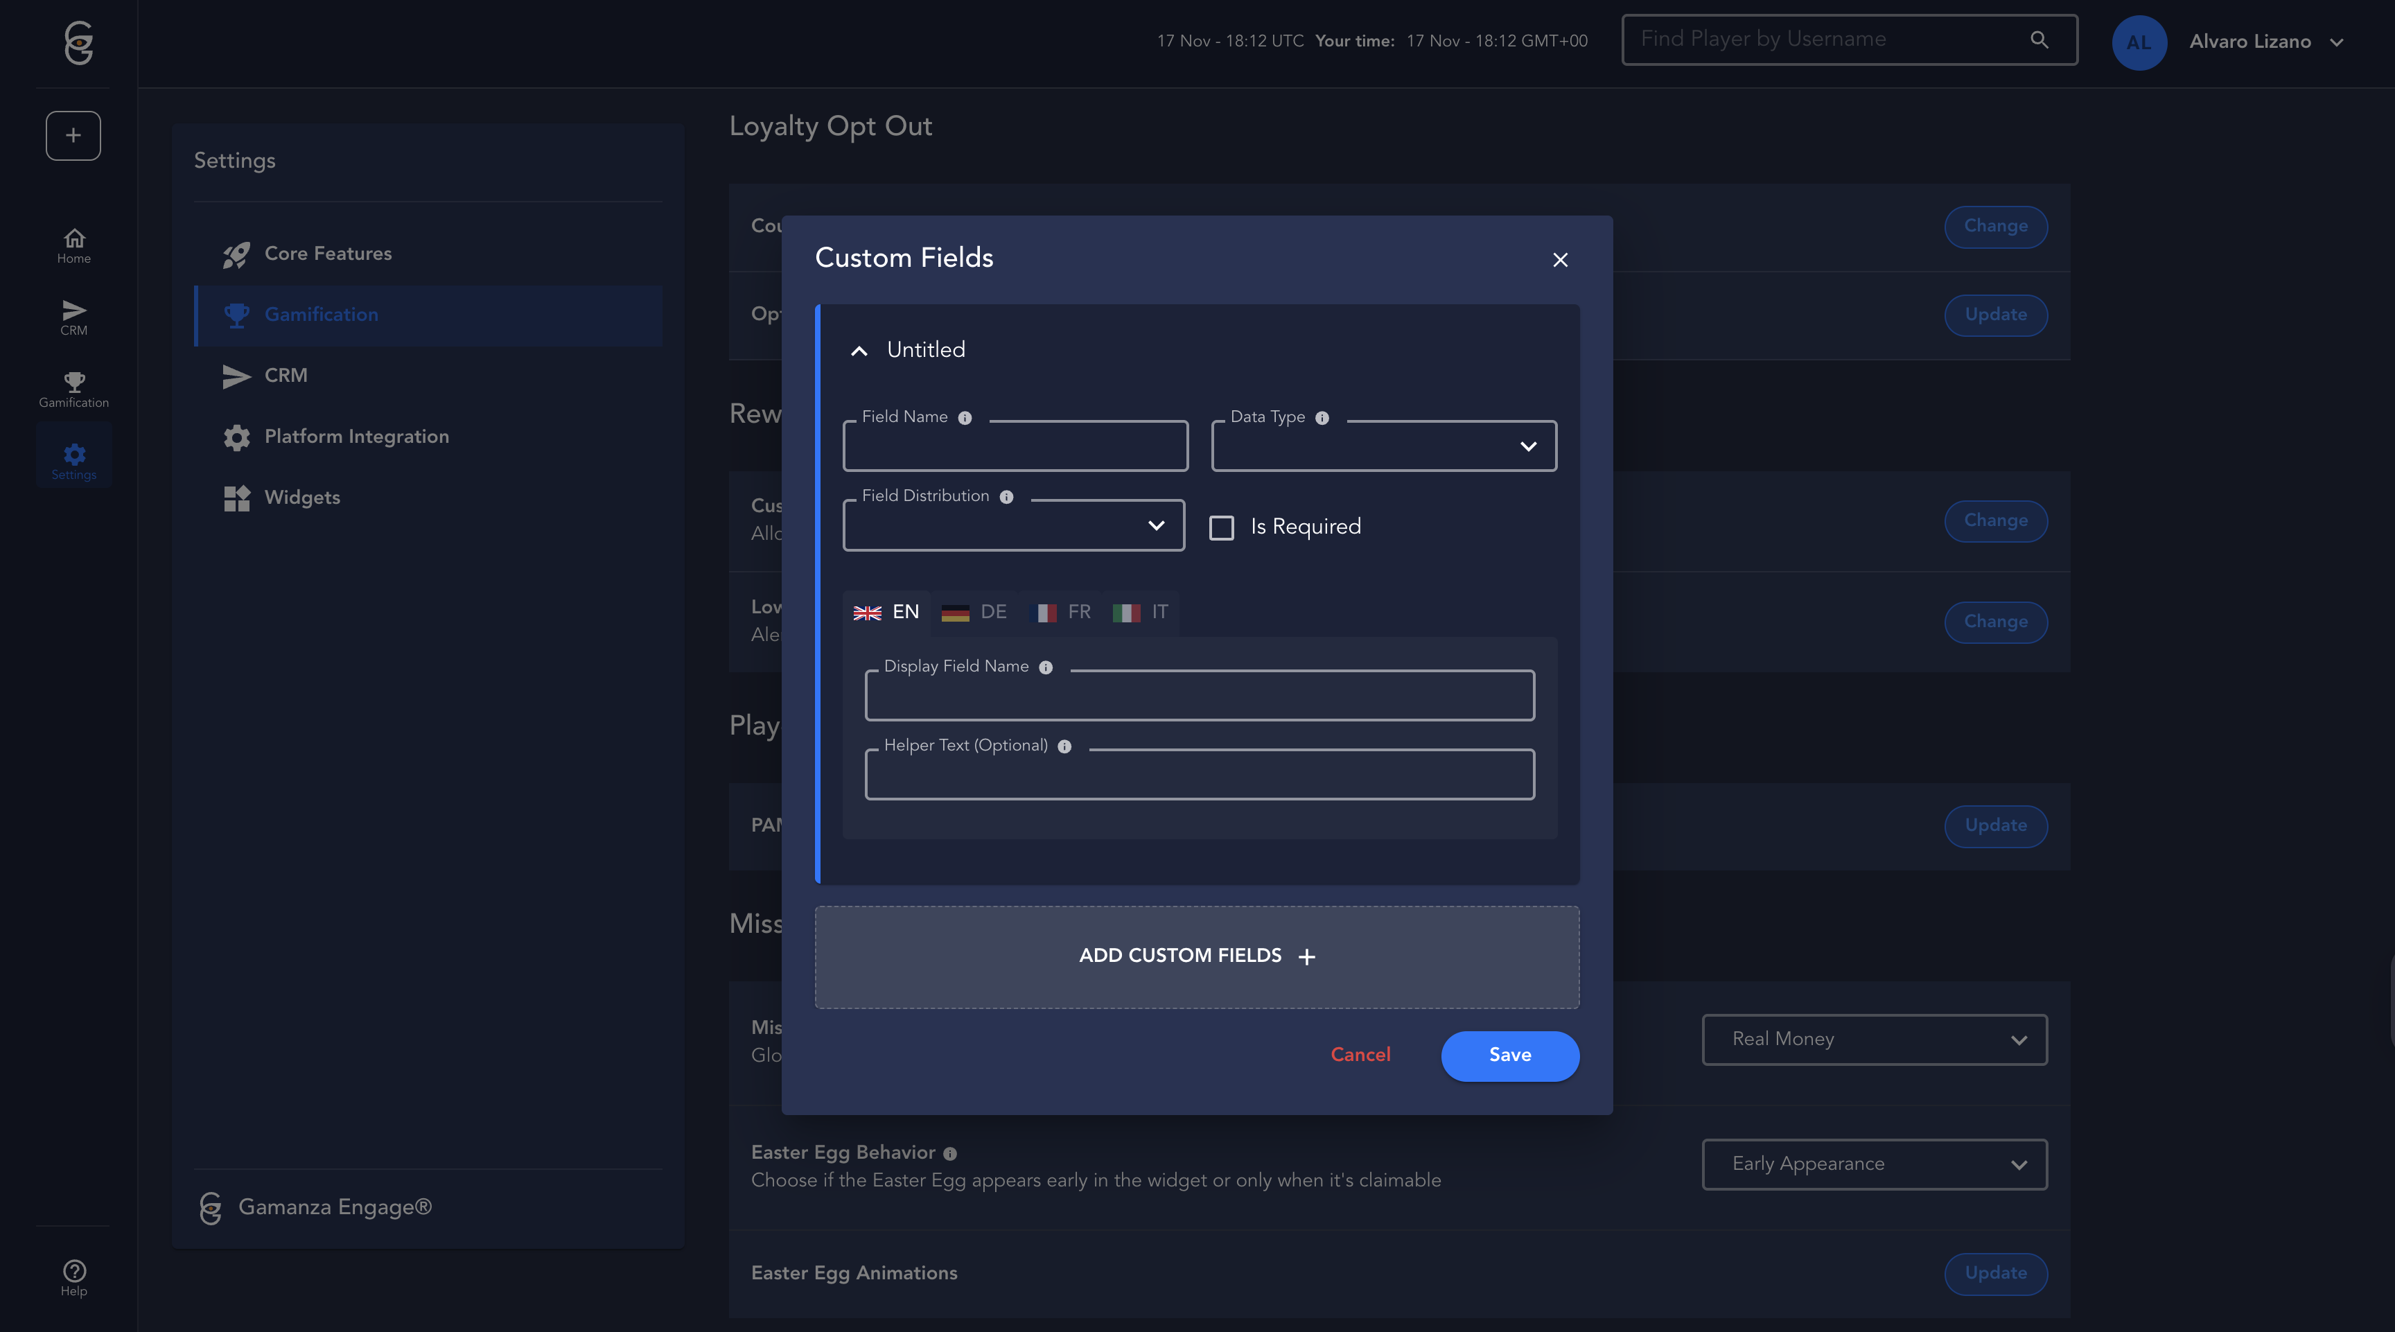Viewport: 2395px width, 1332px height.
Task: Open the Data Type dropdown
Action: [x=1383, y=447]
